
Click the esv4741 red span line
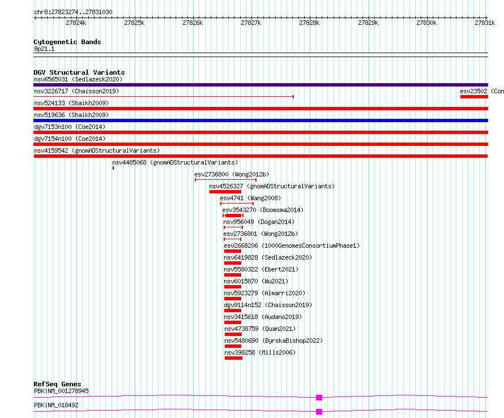click(237, 204)
